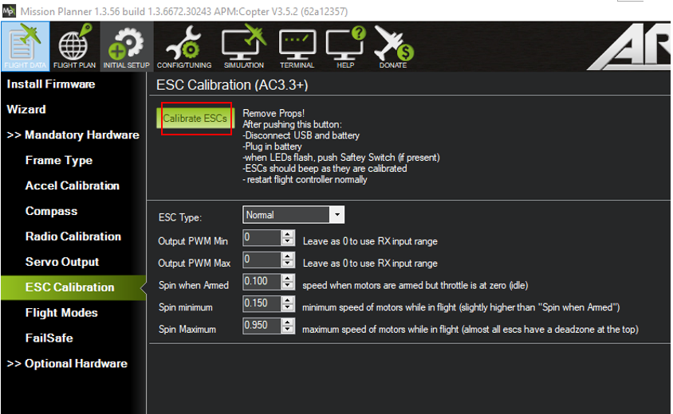This screenshot has width=673, height=414.
Task: Open the Flight Plan globe icon
Action: point(75,46)
